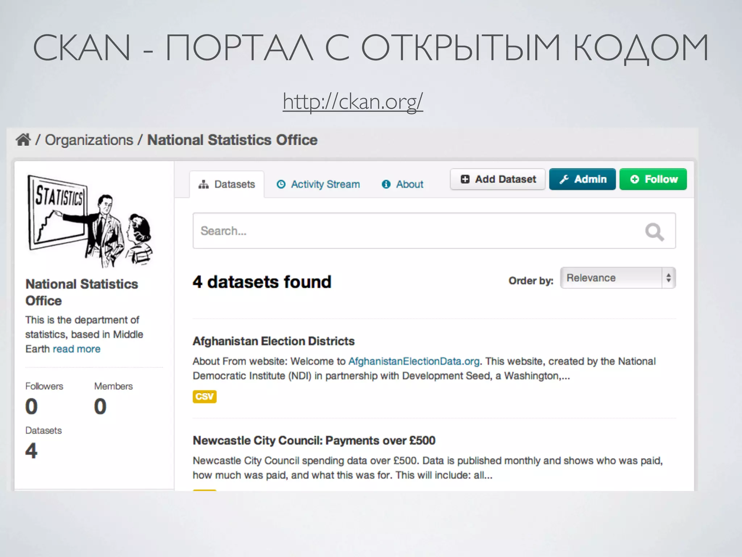742x557 pixels.
Task: Click the Add Dataset button
Action: click(498, 179)
